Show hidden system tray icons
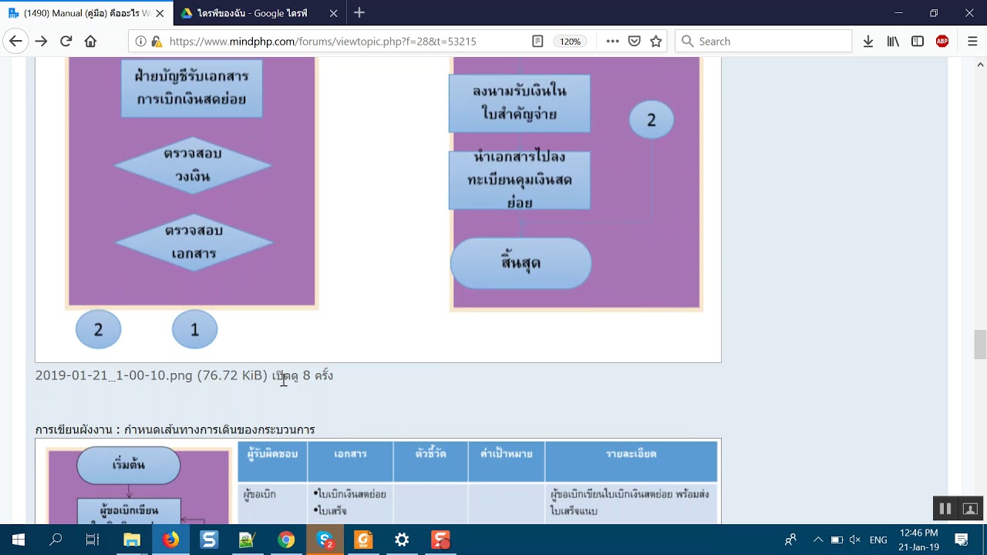The image size is (987, 555). 818,540
